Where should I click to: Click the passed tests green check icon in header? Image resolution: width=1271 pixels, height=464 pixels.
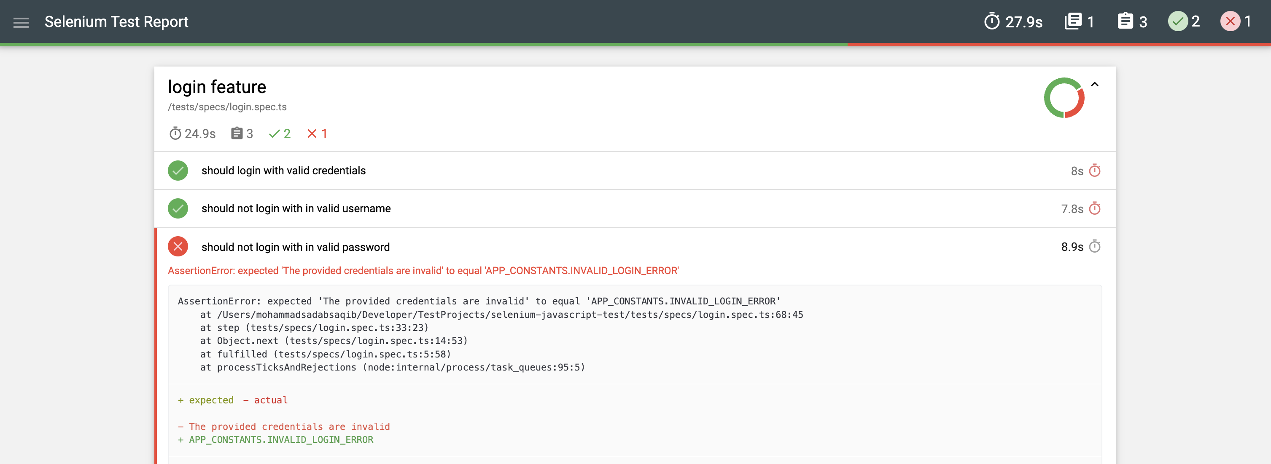[1178, 21]
